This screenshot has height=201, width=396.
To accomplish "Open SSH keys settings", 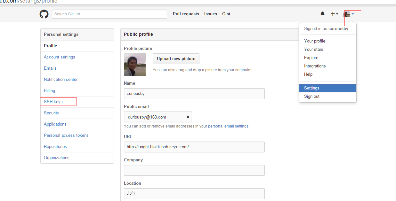I will [77, 102].
